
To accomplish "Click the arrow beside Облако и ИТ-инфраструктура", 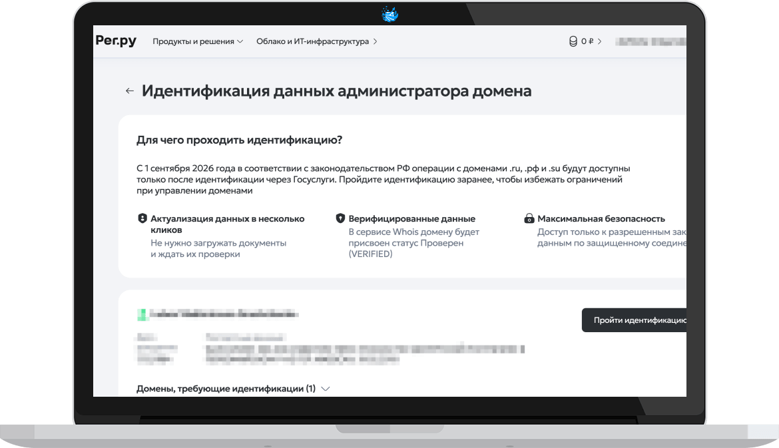I will pyautogui.click(x=375, y=41).
